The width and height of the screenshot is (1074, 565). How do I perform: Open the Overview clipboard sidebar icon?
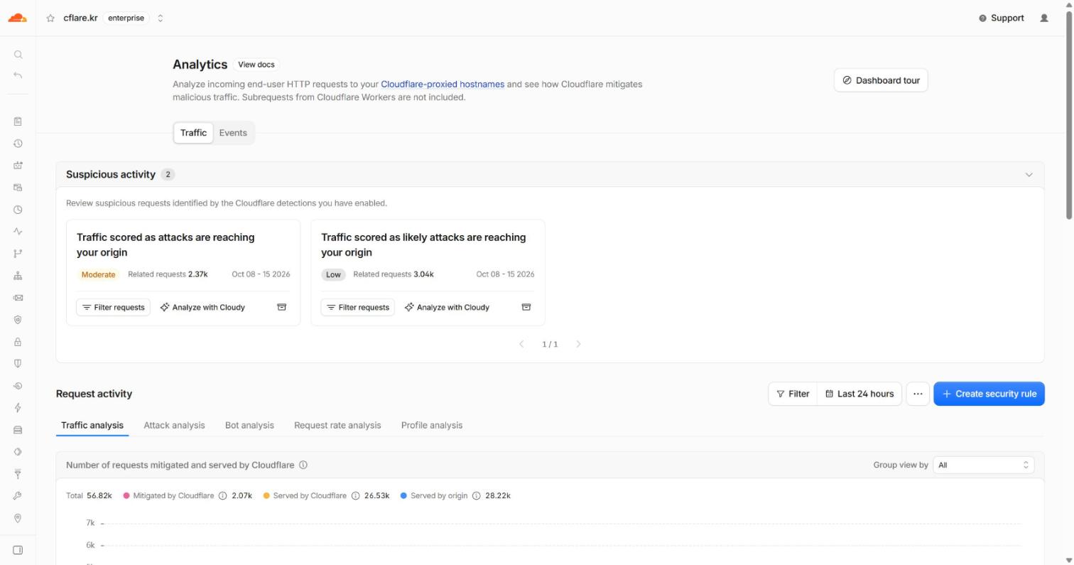(x=18, y=122)
